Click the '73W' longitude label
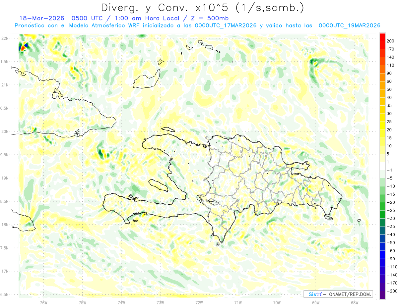398x307 pixels. [x=160, y=302]
